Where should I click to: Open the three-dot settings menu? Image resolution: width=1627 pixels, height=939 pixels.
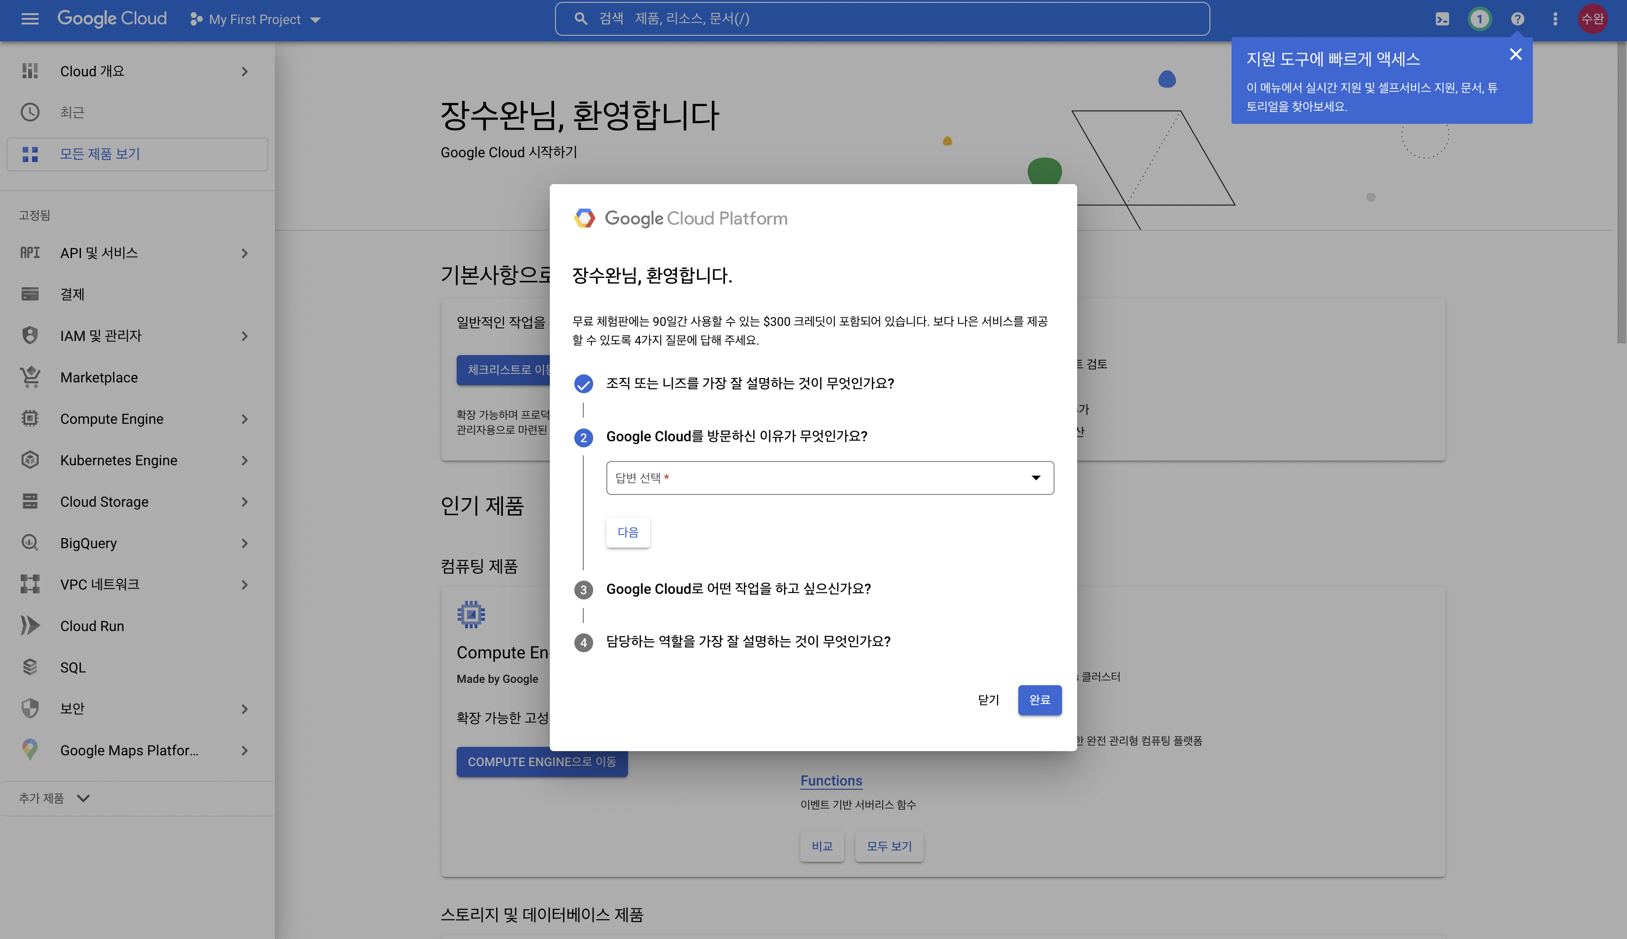[x=1555, y=19]
